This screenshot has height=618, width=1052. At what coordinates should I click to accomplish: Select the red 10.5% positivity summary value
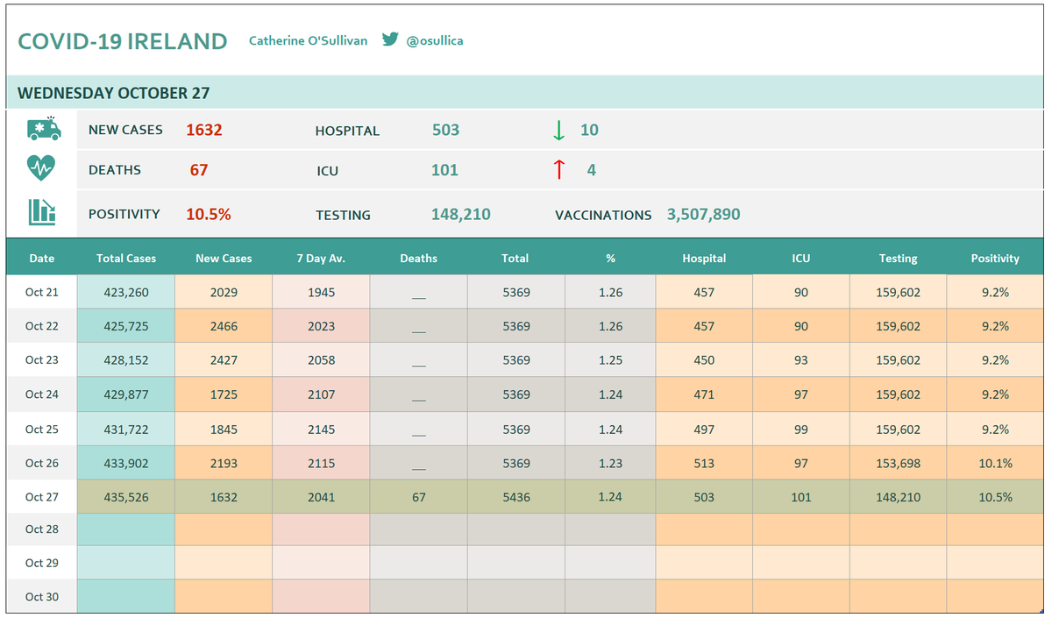[209, 214]
